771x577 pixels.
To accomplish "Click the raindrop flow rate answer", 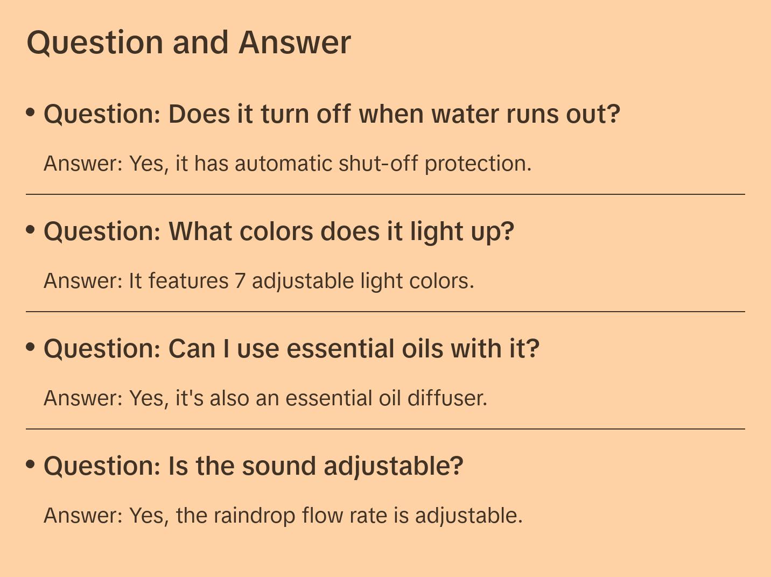I will 283,516.
